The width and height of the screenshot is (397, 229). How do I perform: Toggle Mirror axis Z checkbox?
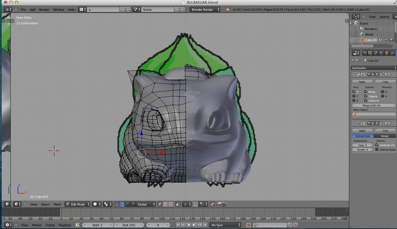(x=354, y=101)
